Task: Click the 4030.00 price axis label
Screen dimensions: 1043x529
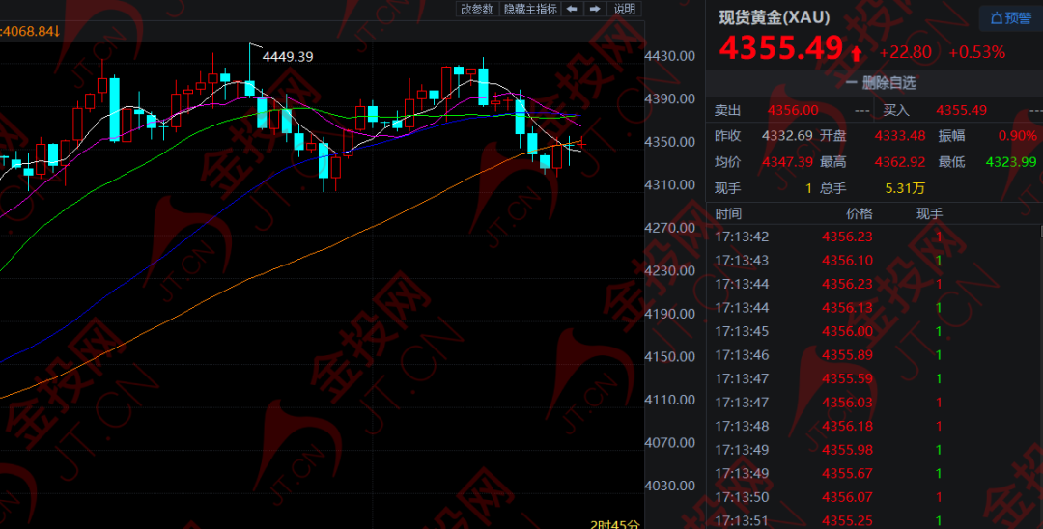Action: click(x=670, y=486)
